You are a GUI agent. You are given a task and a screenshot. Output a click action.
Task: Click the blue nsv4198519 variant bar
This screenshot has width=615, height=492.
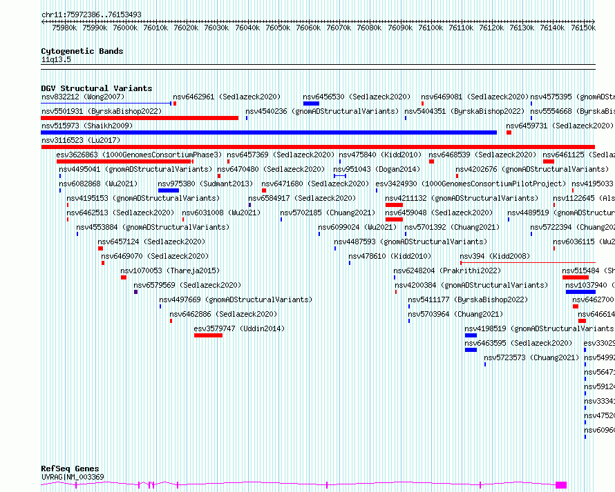tap(471, 335)
